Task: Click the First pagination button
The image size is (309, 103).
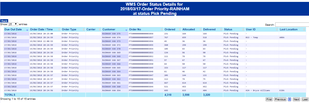Action: click(269, 99)
